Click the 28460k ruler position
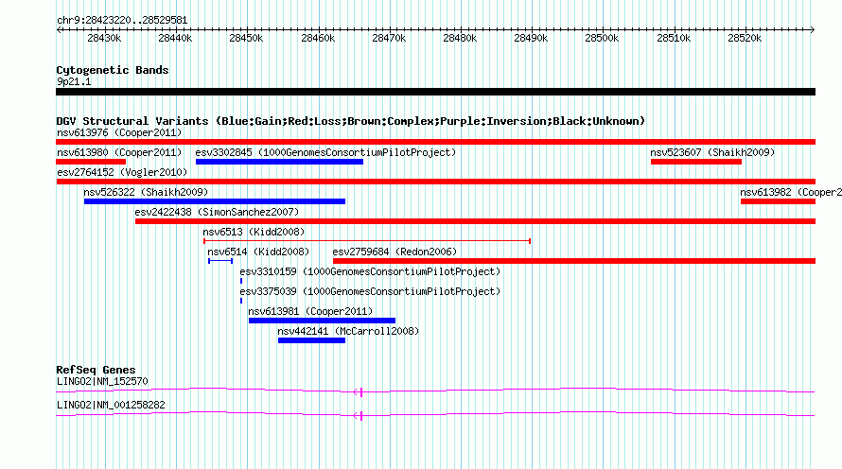Screen dimensions: 842x469 [318, 38]
